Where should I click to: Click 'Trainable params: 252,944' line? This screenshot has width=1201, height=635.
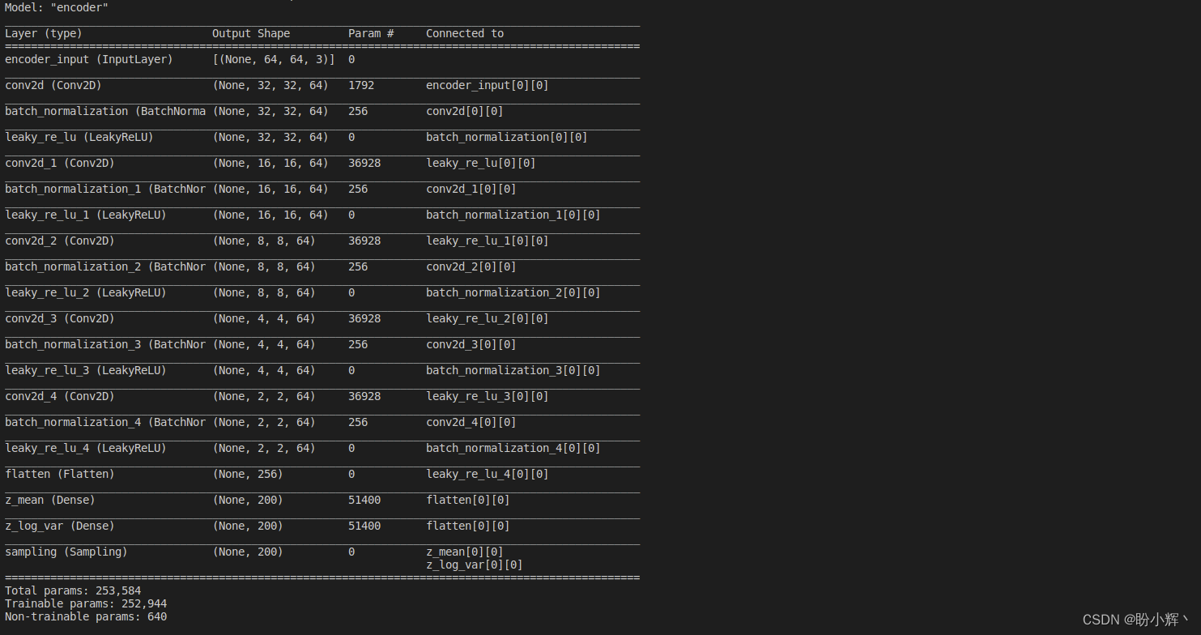click(86, 603)
